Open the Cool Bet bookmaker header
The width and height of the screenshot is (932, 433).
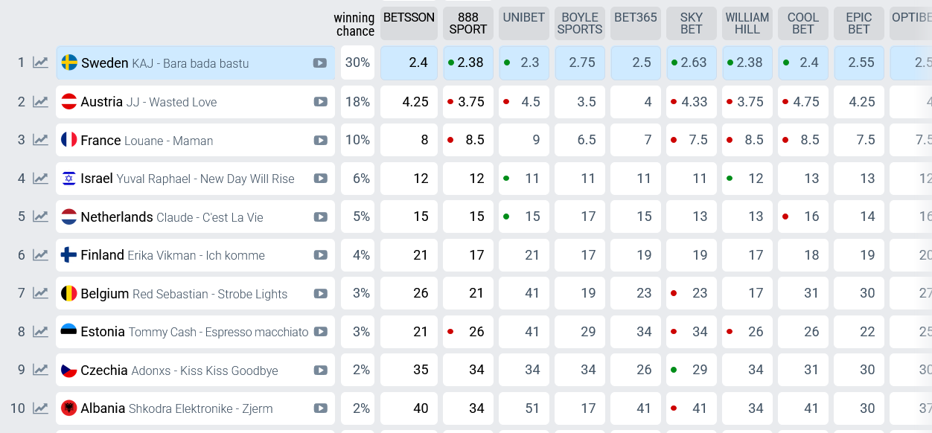click(803, 23)
